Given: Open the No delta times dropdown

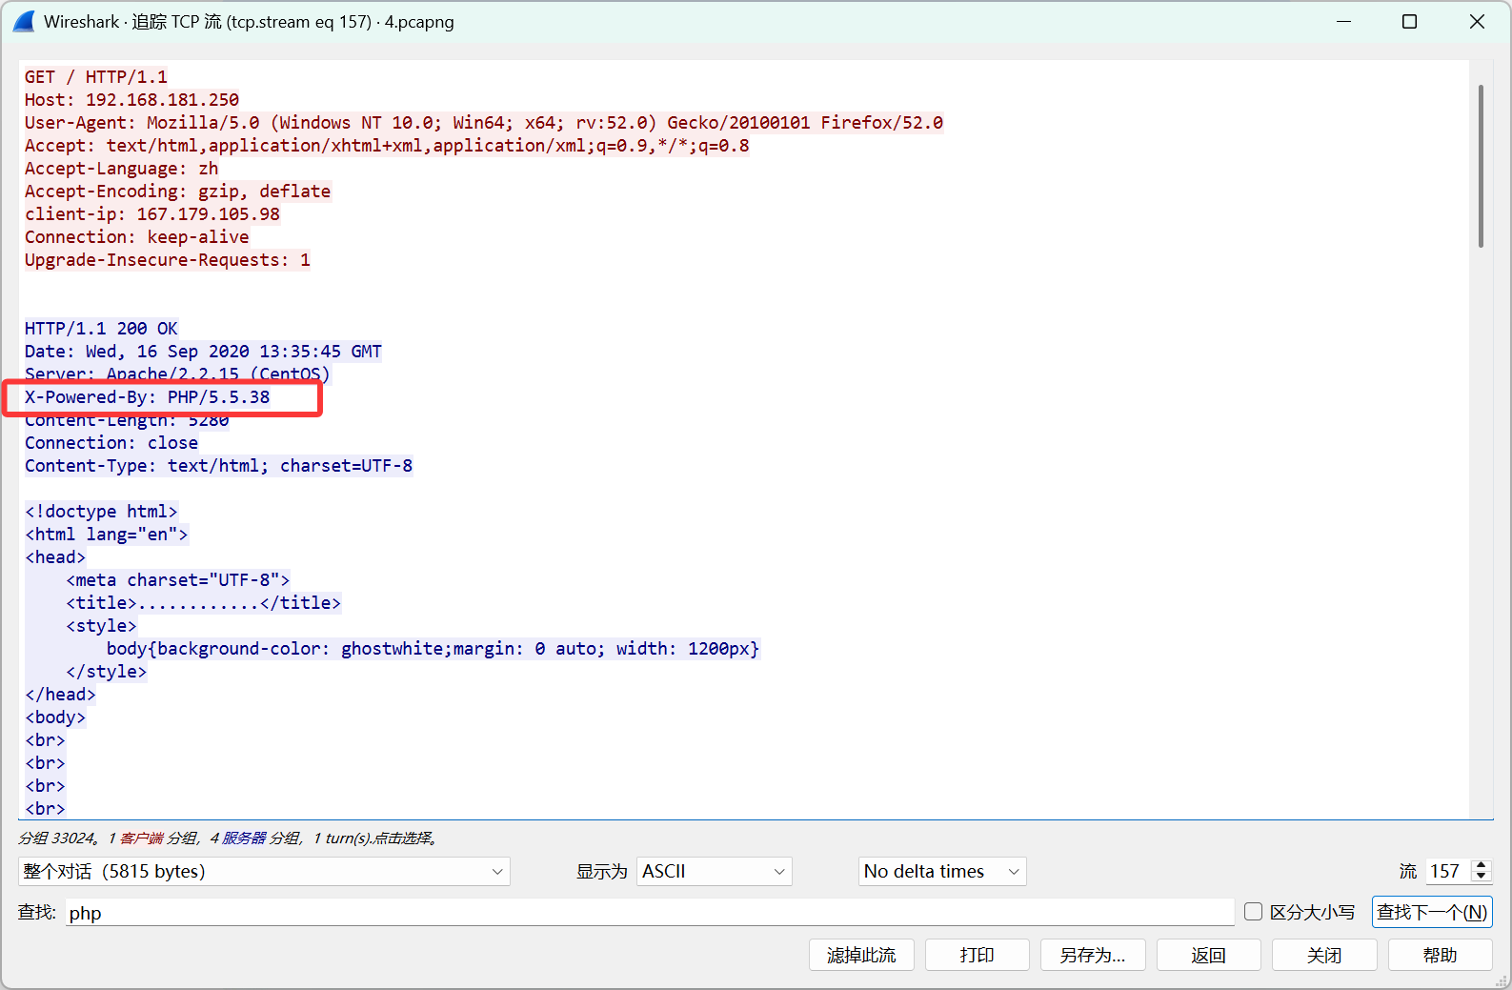Looking at the screenshot, I should 941,871.
